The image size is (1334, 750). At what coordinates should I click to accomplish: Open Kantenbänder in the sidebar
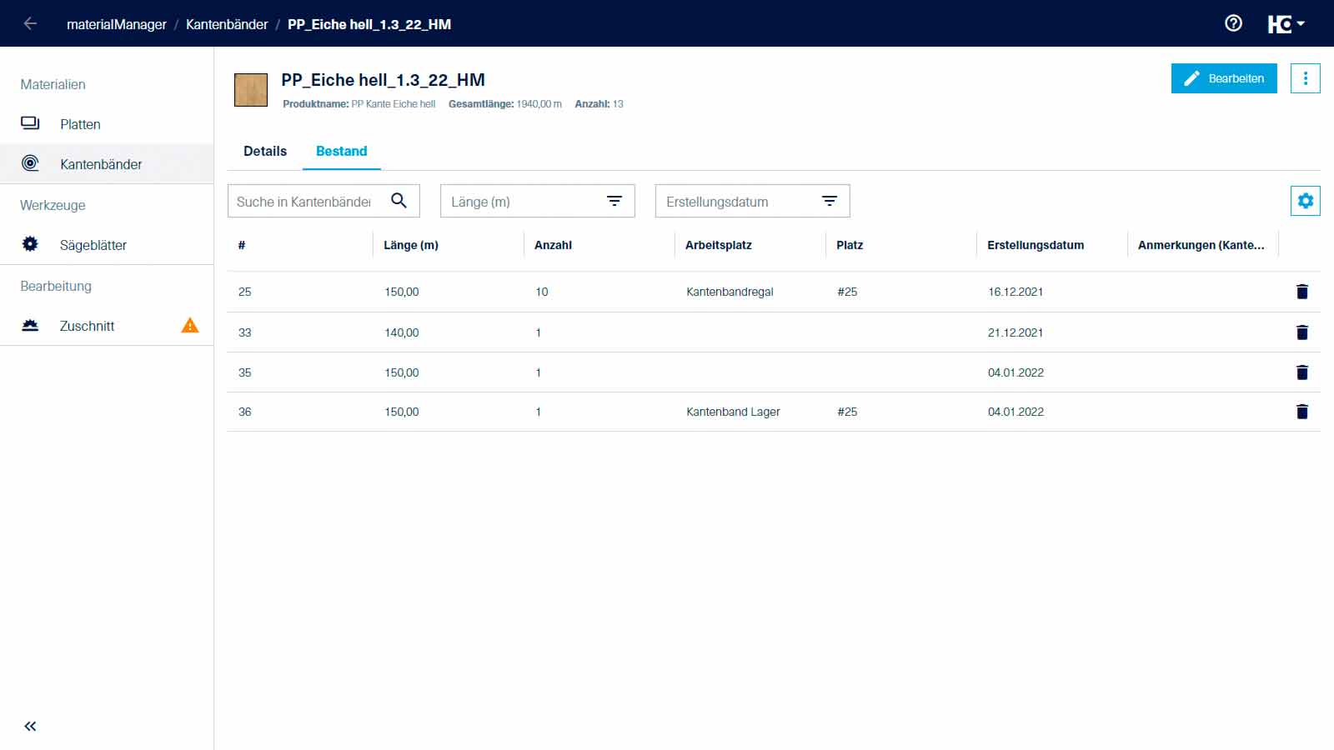point(107,164)
